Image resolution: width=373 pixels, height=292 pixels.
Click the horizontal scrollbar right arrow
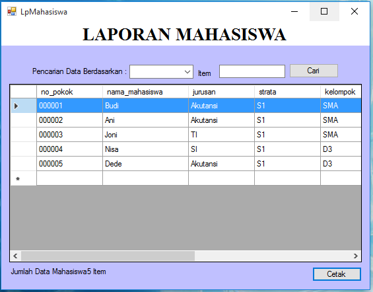[356, 256]
